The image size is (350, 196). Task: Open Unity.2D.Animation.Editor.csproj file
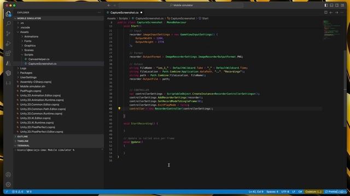(x=59, y=96)
